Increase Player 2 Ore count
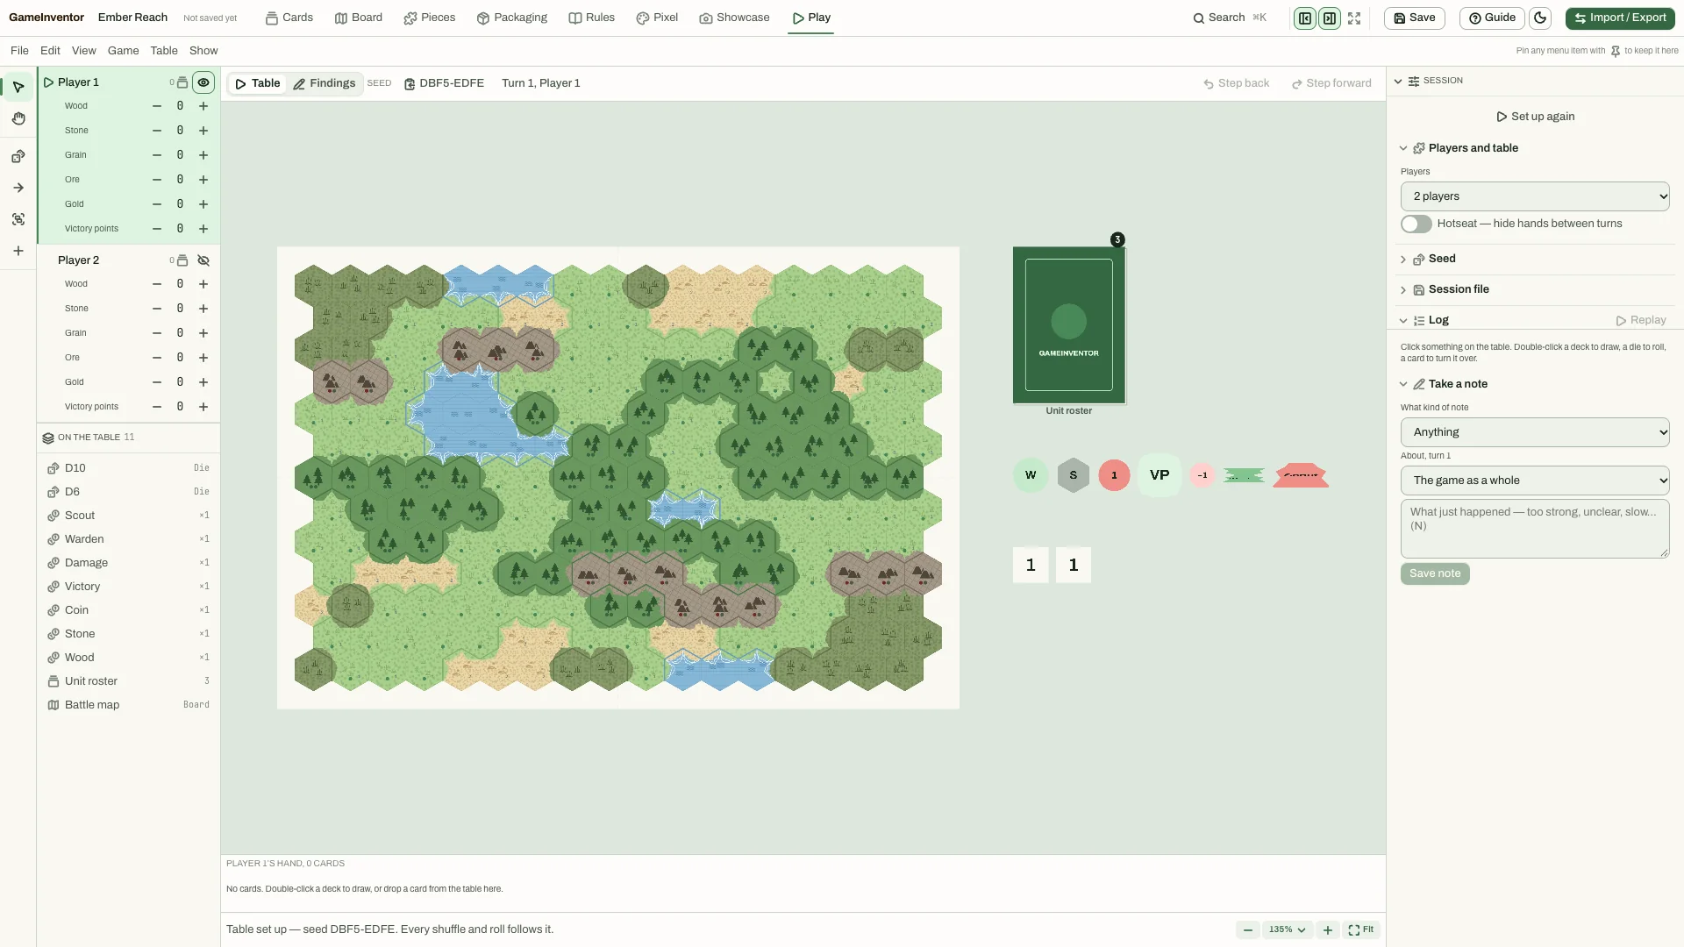 coord(203,358)
